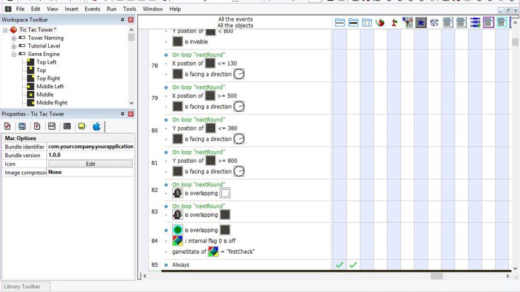Open the Insert menu
Image resolution: width=520 pixels, height=292 pixels.
(71, 9)
